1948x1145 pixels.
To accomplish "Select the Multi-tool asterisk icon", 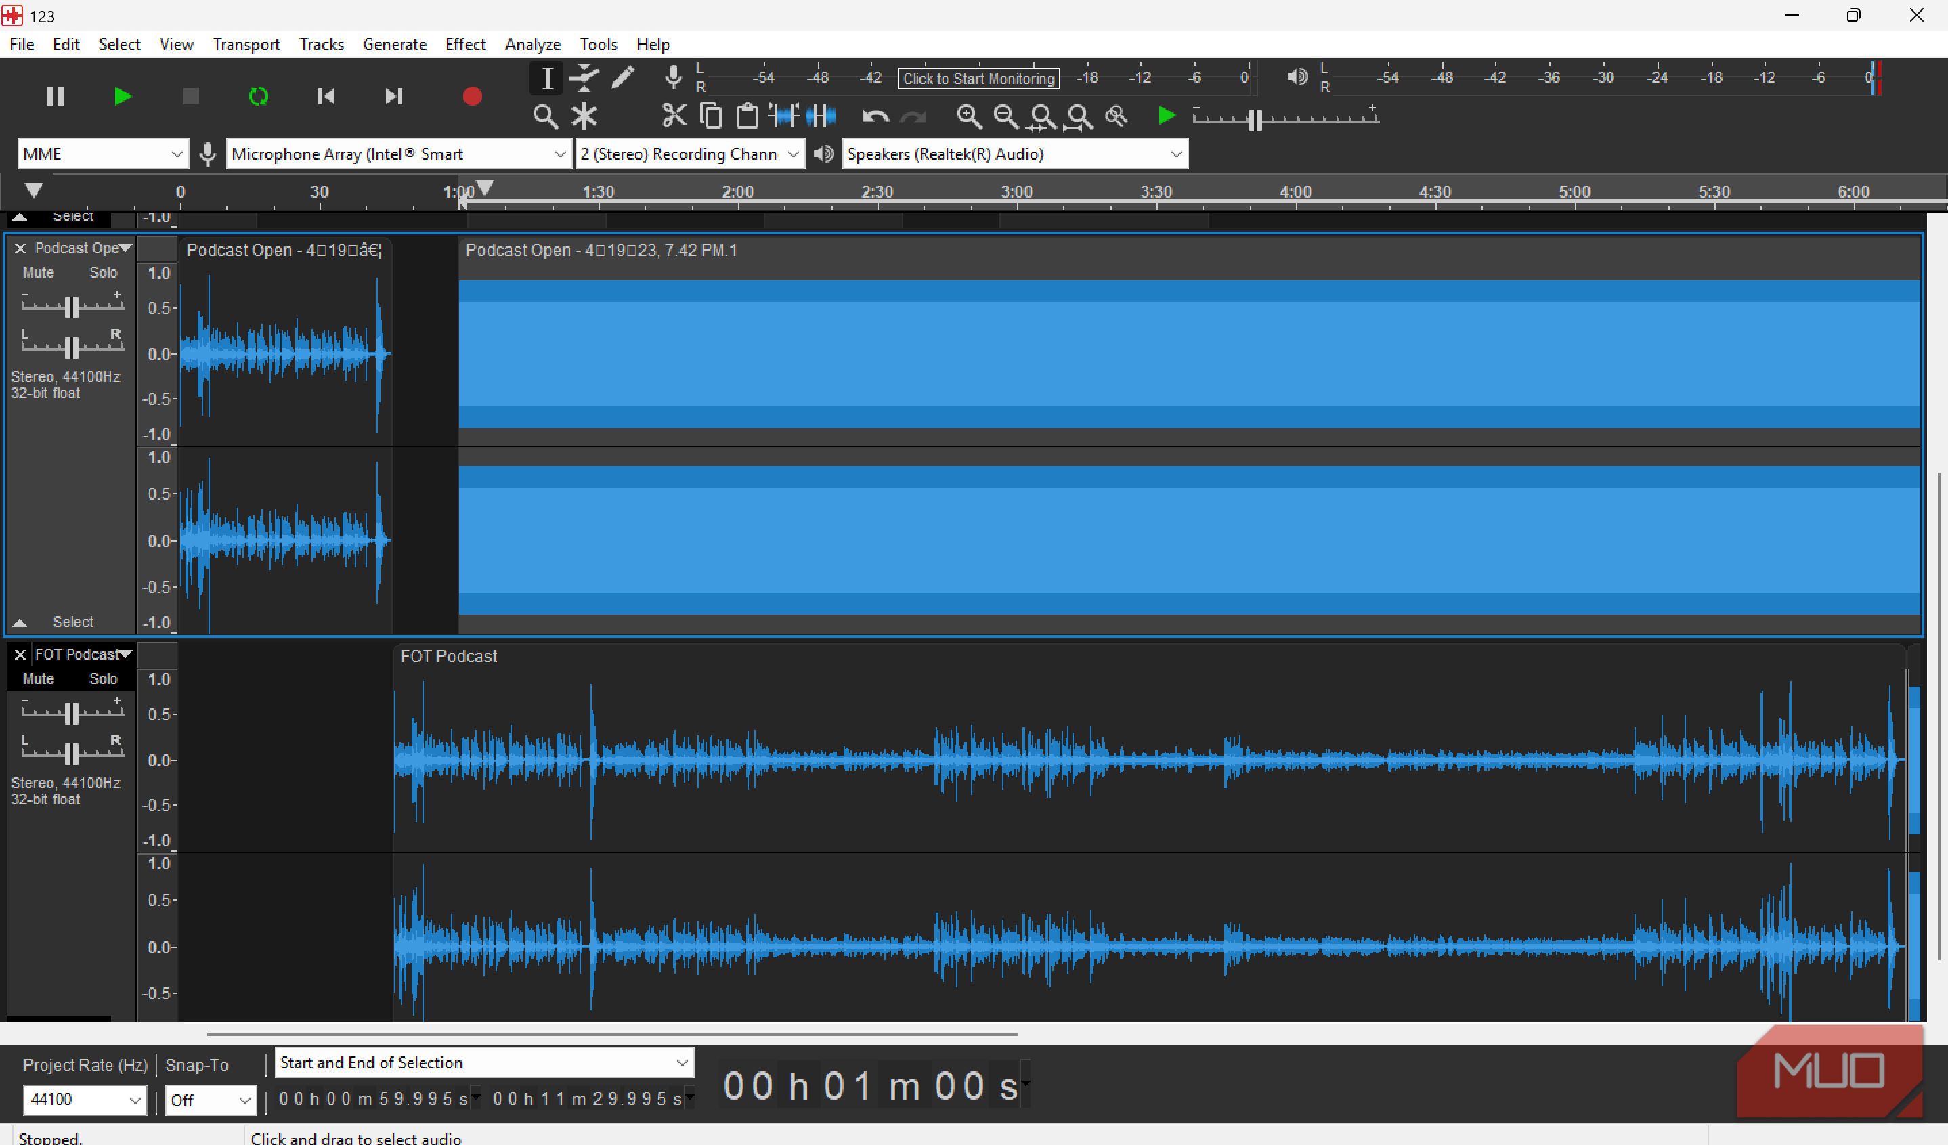I will click(584, 116).
